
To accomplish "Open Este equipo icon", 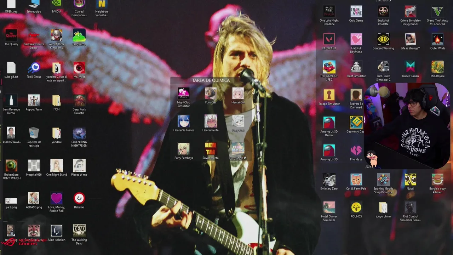I will 34,4.
